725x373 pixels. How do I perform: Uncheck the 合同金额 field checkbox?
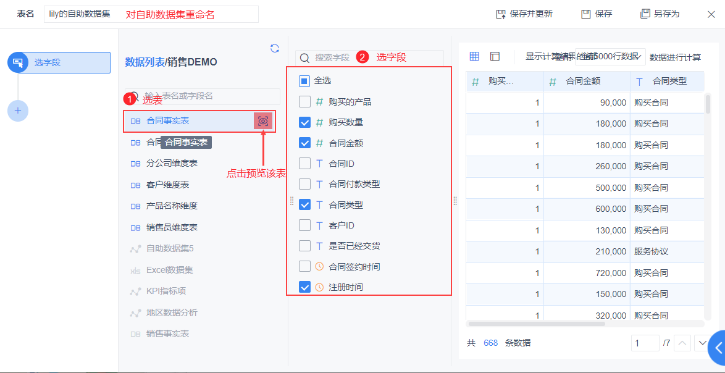pyautogui.click(x=304, y=143)
